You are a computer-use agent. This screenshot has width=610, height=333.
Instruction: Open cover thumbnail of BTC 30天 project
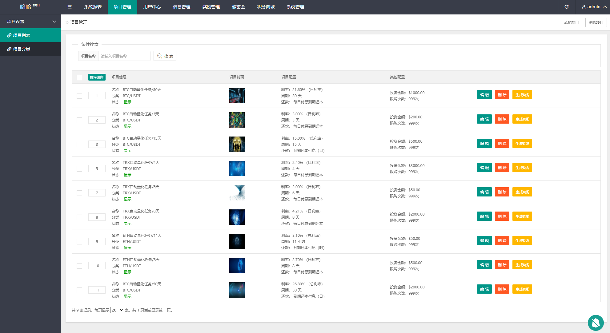[237, 96]
